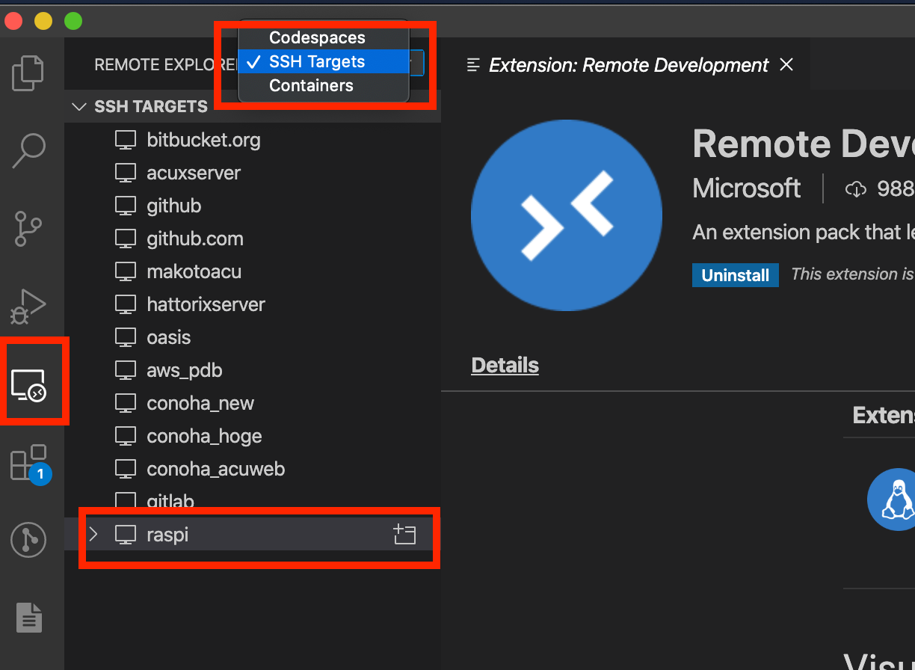Click the Accounts icon
915x670 pixels.
click(x=28, y=540)
